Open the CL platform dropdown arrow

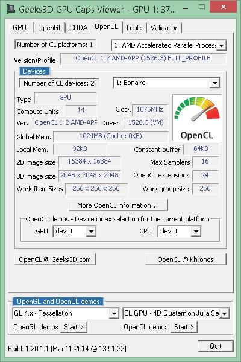coord(221,45)
